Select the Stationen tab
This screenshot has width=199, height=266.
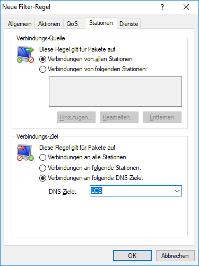pos(101,23)
